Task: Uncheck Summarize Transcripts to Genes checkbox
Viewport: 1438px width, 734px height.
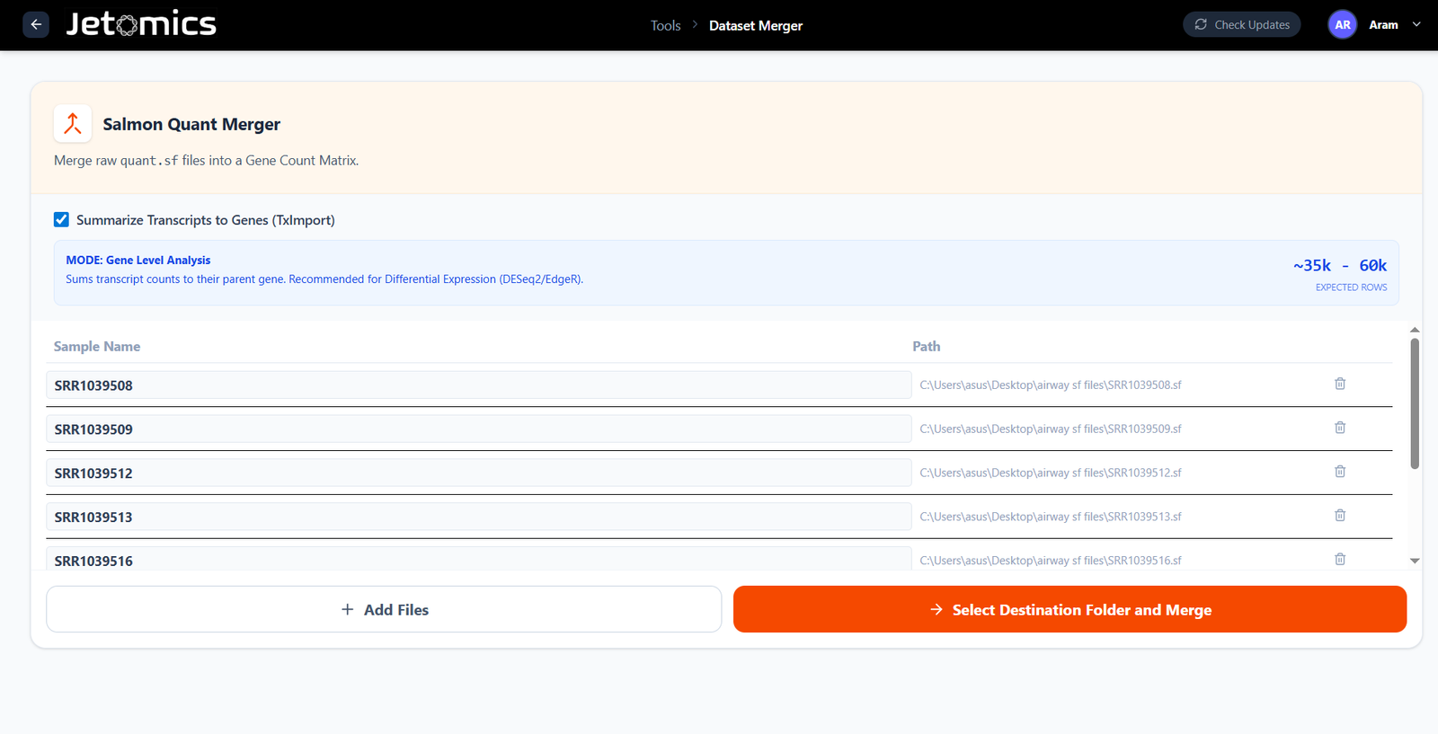Action: [61, 220]
